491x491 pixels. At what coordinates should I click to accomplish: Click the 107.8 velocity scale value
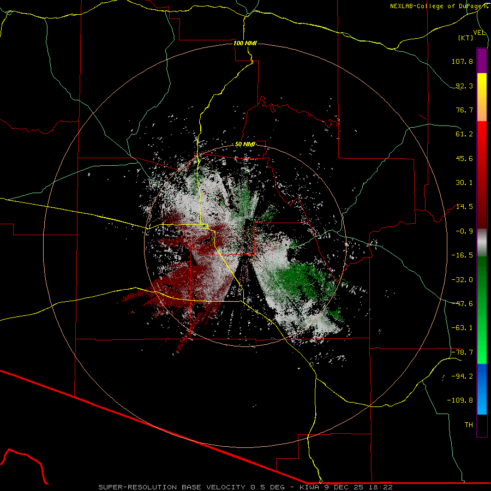tap(462, 61)
